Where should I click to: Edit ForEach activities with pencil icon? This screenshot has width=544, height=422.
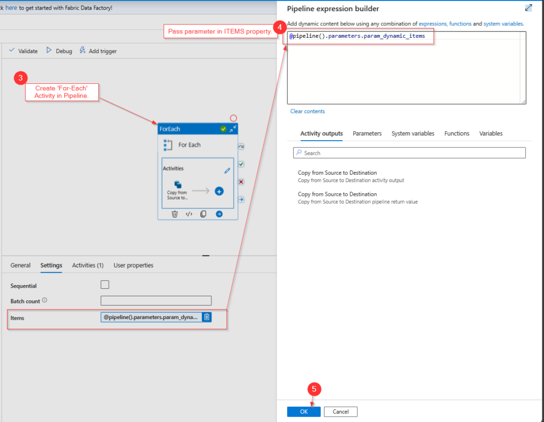(x=227, y=170)
